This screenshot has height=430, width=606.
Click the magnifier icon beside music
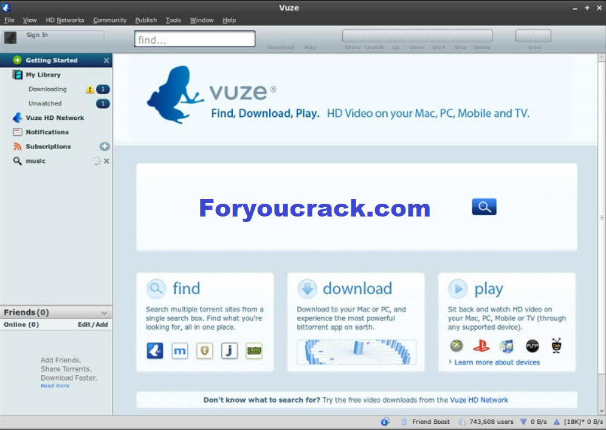18,161
